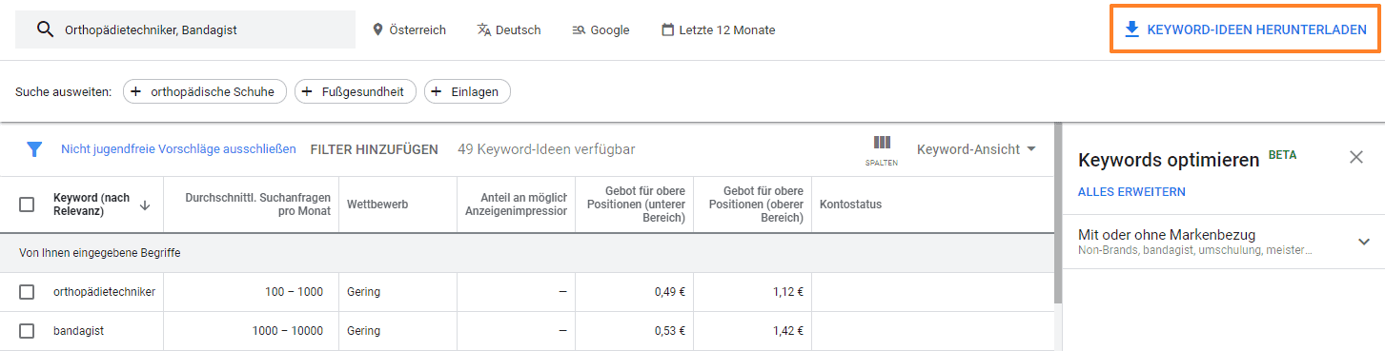Click the filter funnel icon
The width and height of the screenshot is (1385, 351).
pos(34,149)
